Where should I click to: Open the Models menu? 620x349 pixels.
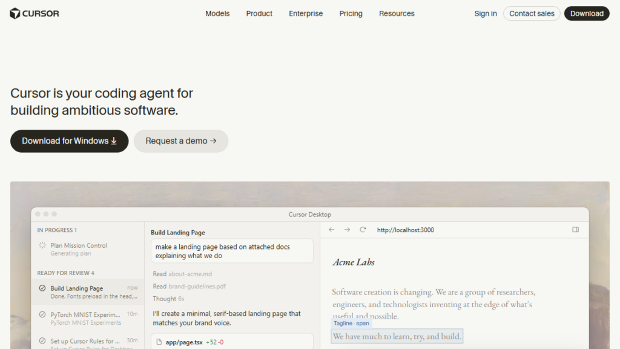217,13
